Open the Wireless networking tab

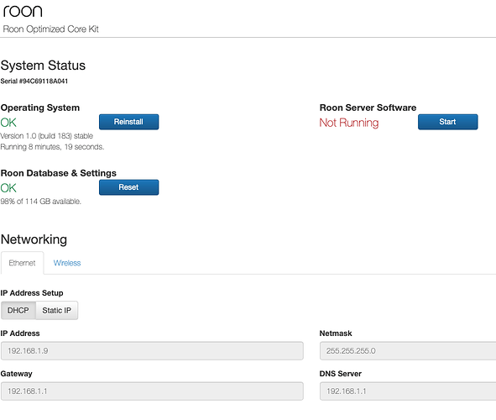tap(67, 263)
